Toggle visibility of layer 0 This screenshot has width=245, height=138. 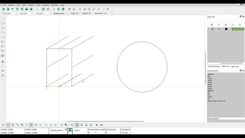(x=212, y=29)
